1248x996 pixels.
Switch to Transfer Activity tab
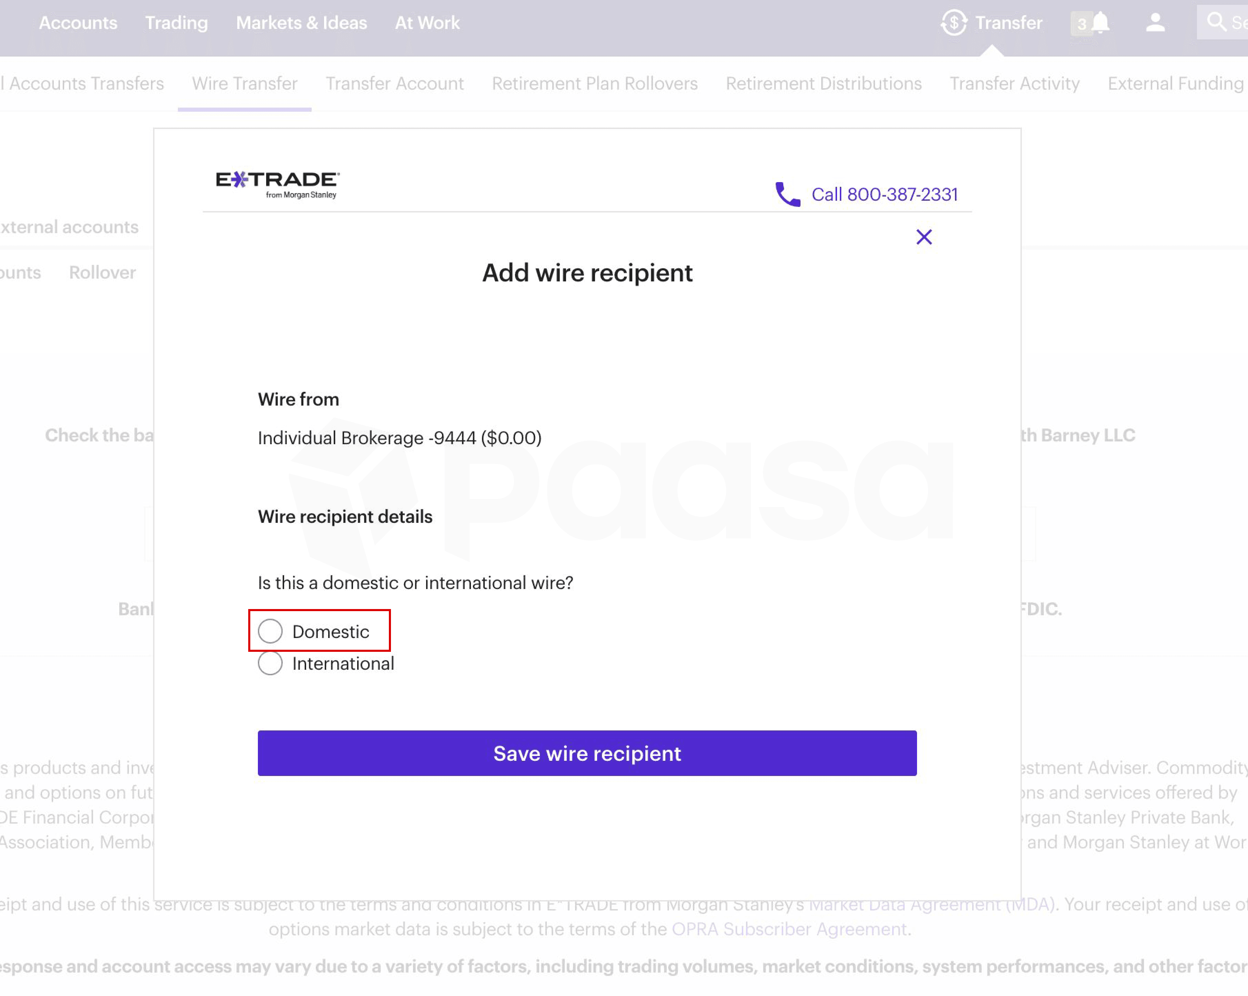[x=1014, y=83]
